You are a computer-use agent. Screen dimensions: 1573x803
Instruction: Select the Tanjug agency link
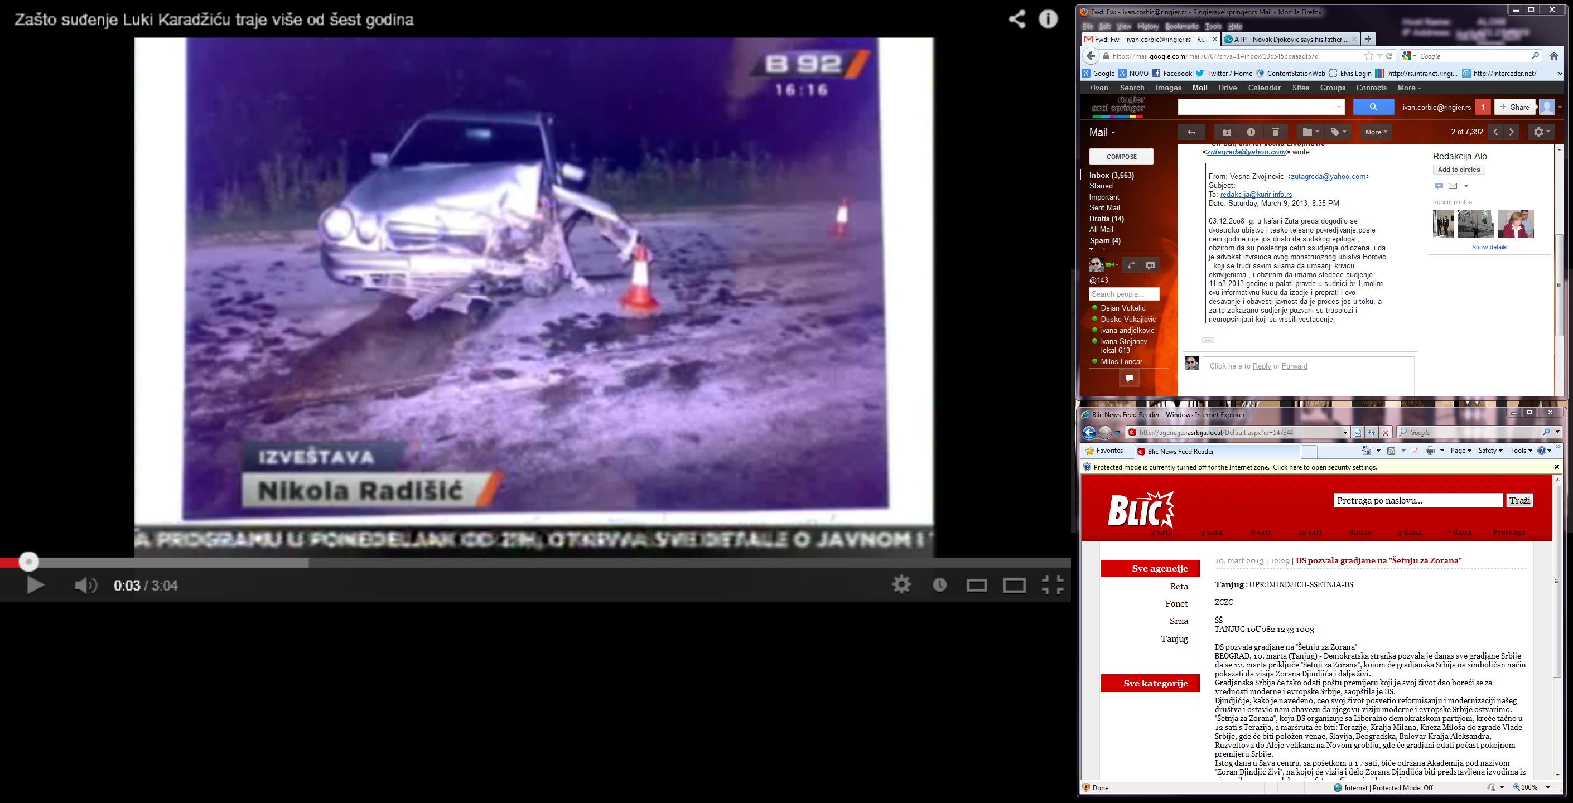(x=1174, y=638)
